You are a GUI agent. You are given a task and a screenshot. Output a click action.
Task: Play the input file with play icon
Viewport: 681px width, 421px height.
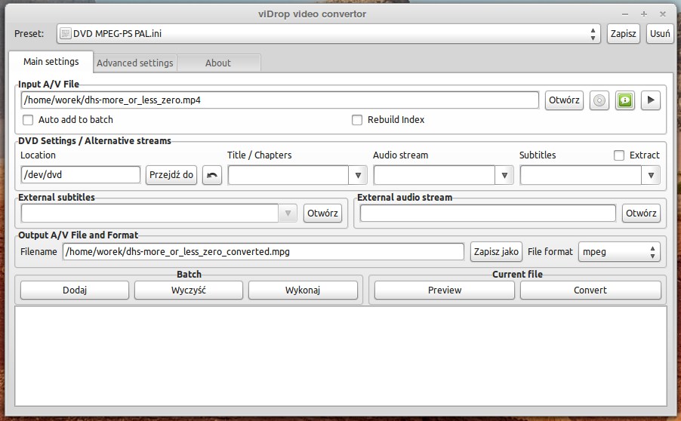(651, 100)
